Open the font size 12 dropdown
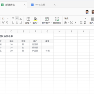Viewport: 94px width, 94px height. [8, 19]
